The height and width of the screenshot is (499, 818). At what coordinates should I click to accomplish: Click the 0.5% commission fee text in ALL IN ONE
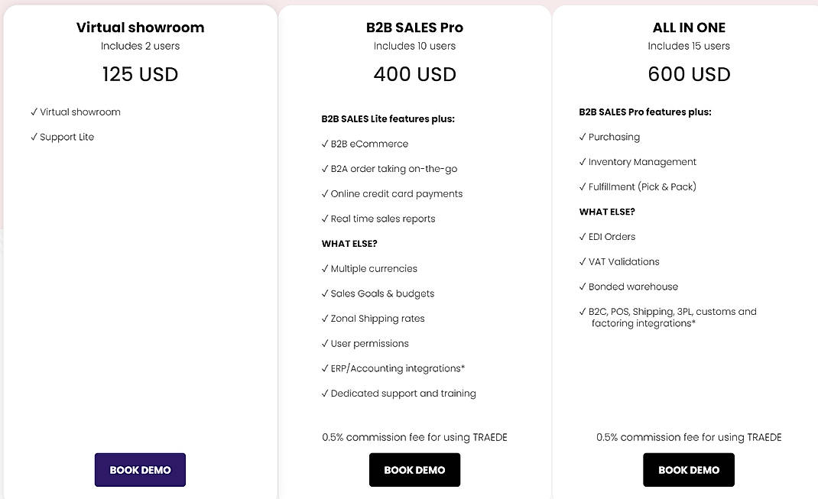(689, 437)
